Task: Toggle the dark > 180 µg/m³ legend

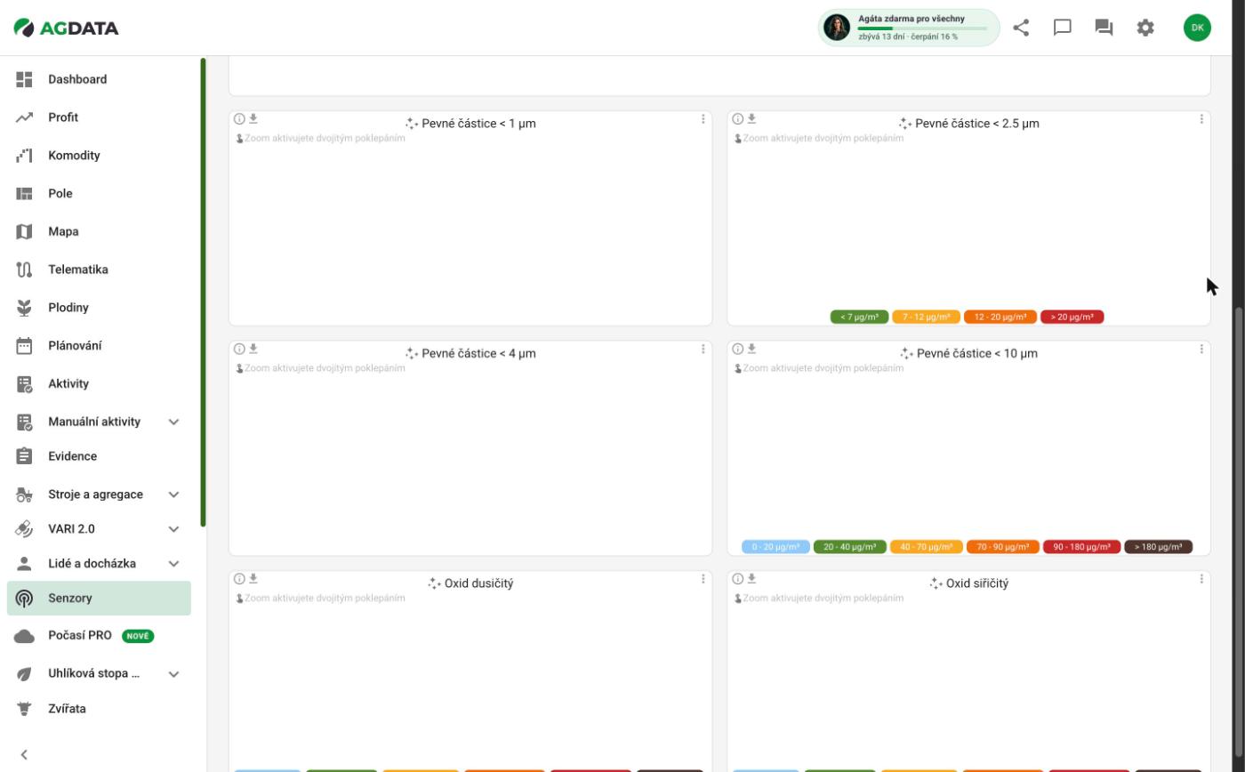Action: coord(1158,547)
